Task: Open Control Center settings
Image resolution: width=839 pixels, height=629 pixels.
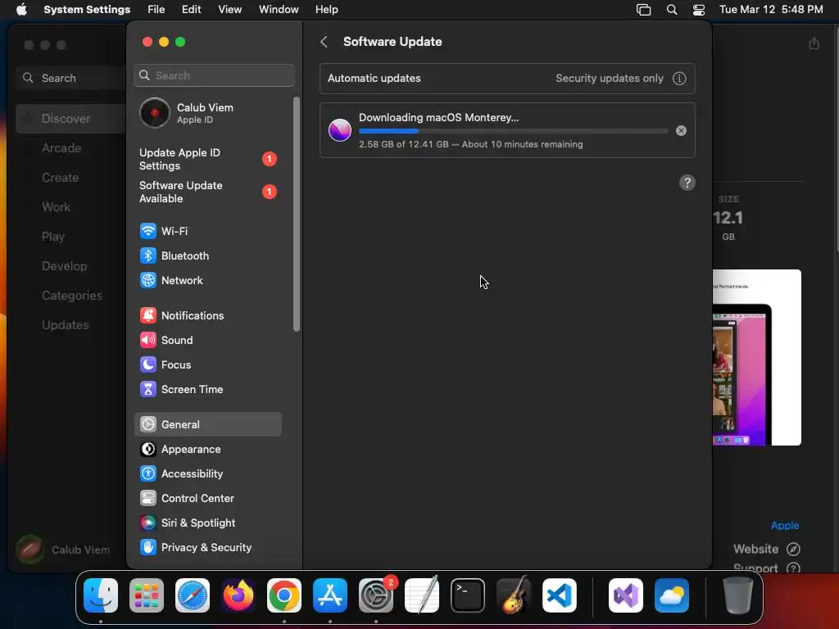Action: point(207,499)
